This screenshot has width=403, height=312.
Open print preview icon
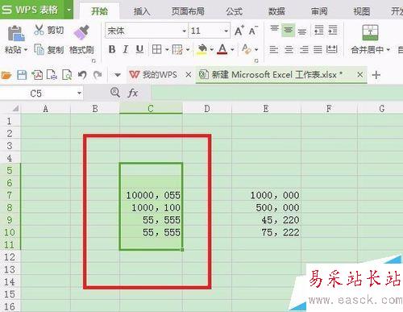[67, 75]
